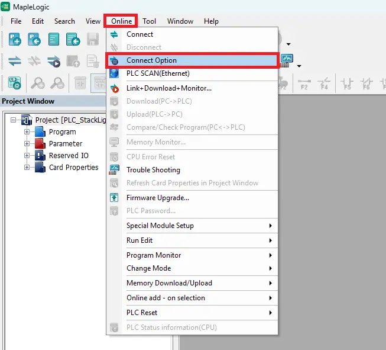Expand the Reserved IO tree node

(27, 155)
